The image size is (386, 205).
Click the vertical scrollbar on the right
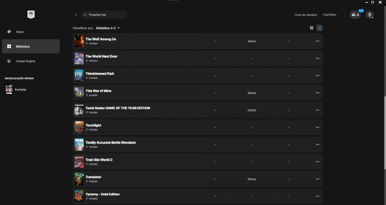(x=385, y=144)
